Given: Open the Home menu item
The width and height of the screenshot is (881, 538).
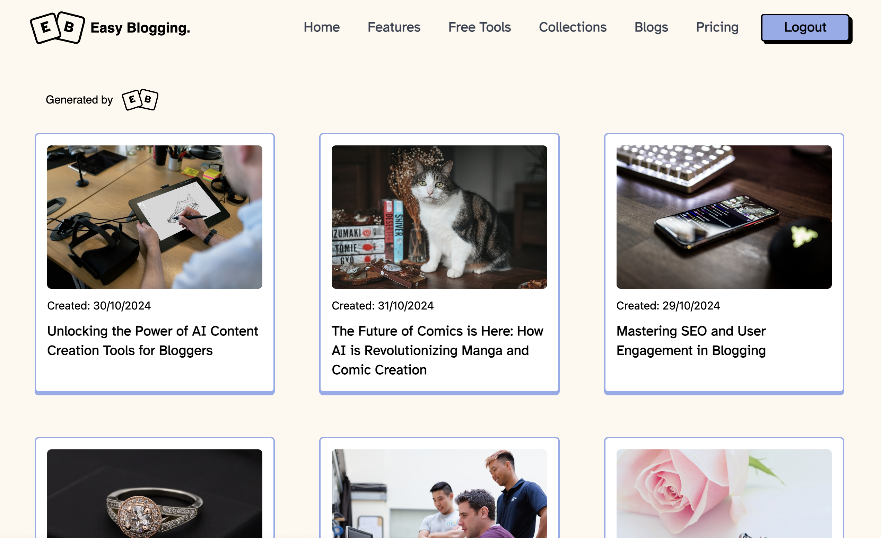Looking at the screenshot, I should tap(321, 27).
